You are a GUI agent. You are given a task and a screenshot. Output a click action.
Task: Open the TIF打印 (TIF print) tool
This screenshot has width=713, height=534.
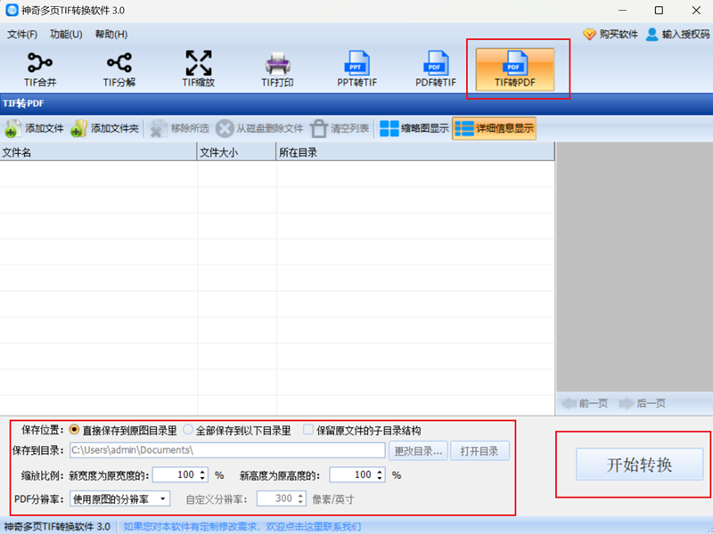[277, 67]
